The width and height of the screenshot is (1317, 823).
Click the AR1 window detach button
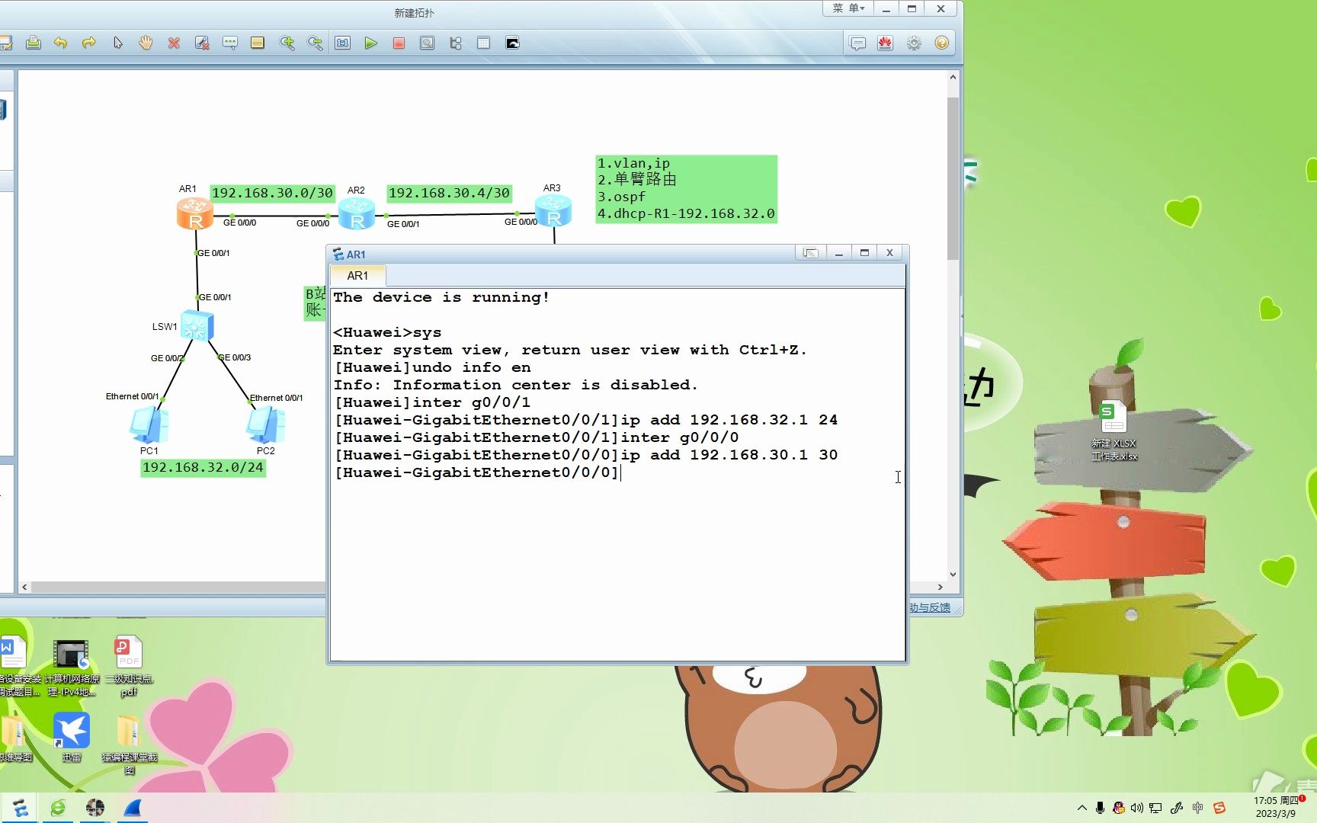click(810, 252)
